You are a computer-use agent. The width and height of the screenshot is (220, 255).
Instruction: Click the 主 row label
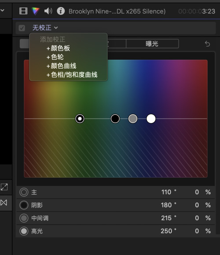[x=34, y=192]
